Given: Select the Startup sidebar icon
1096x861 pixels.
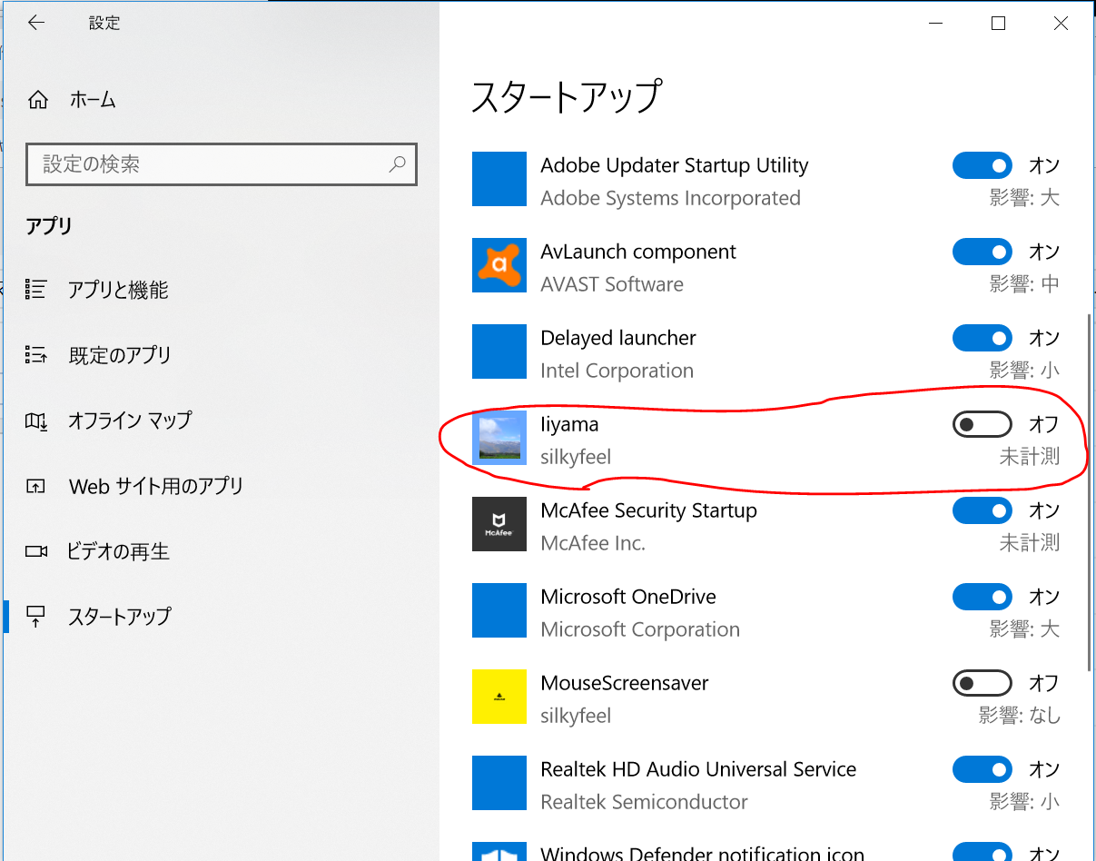Looking at the screenshot, I should (36, 617).
